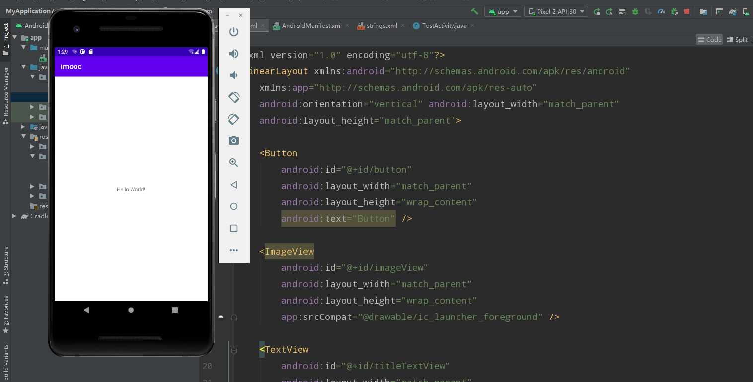Screen dimensions: 753x382
Task: Rotate emulator right icon
Action: point(234,119)
